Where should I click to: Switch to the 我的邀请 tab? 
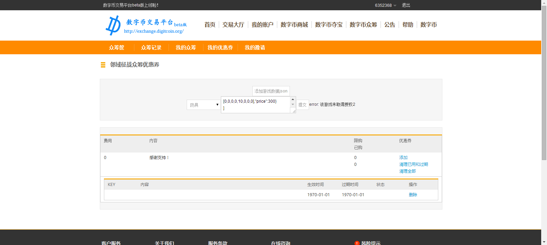coord(255,47)
